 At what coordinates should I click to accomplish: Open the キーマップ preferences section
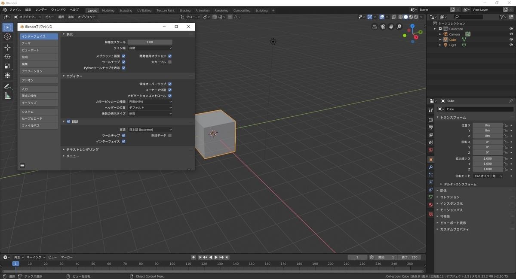tap(39, 103)
